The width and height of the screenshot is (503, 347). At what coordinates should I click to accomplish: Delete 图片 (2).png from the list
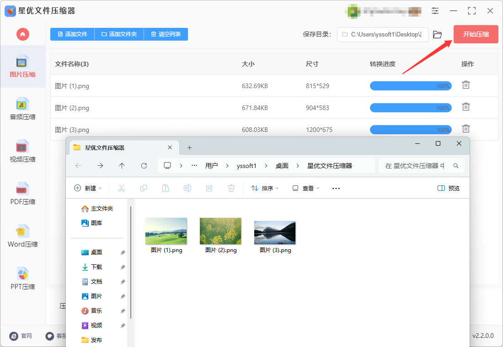pyautogui.click(x=466, y=107)
